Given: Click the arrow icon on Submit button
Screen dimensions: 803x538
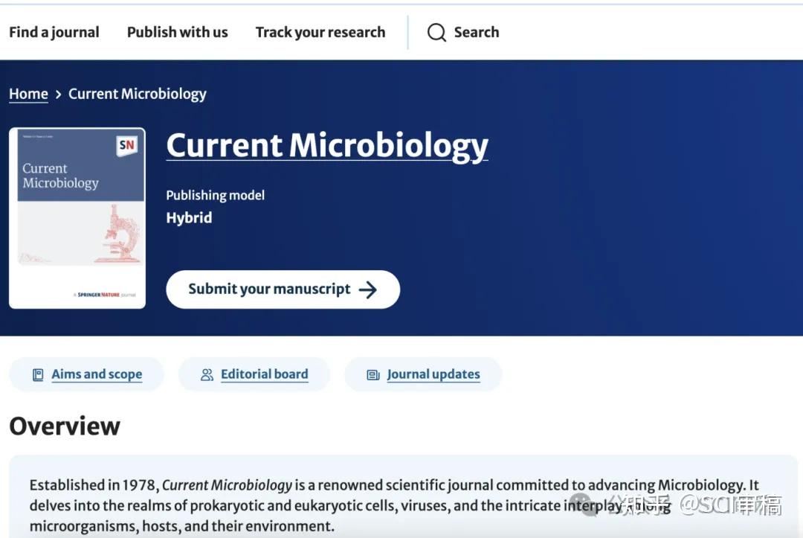Looking at the screenshot, I should (x=370, y=289).
